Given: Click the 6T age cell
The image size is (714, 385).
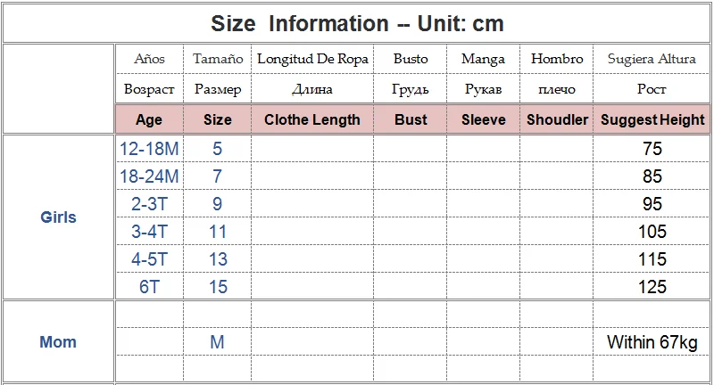Looking at the screenshot, I should pyautogui.click(x=149, y=287).
